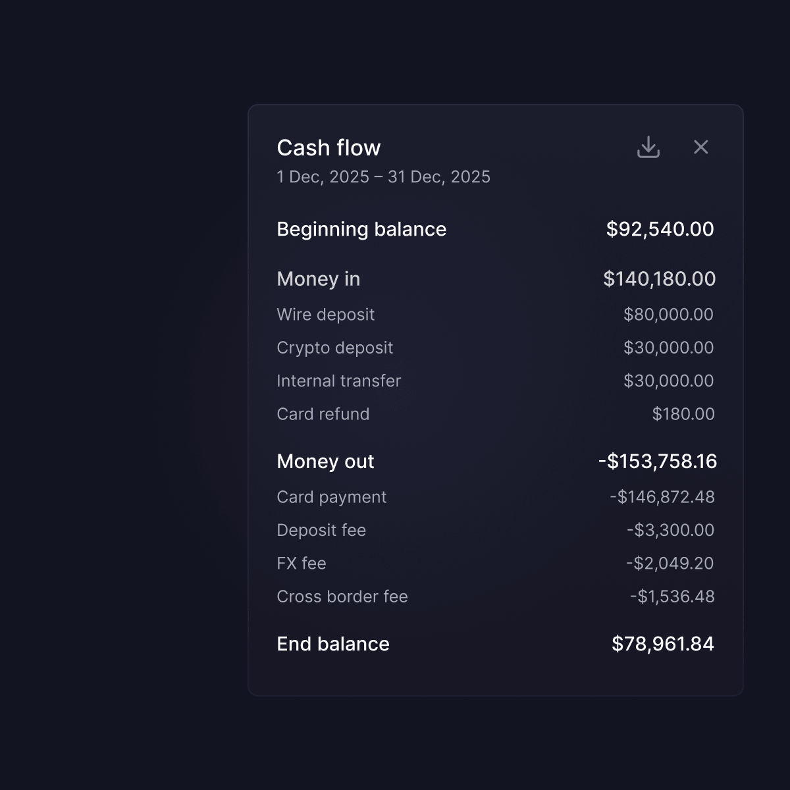Close the Cash flow panel
The height and width of the screenshot is (790, 790).
click(x=701, y=147)
